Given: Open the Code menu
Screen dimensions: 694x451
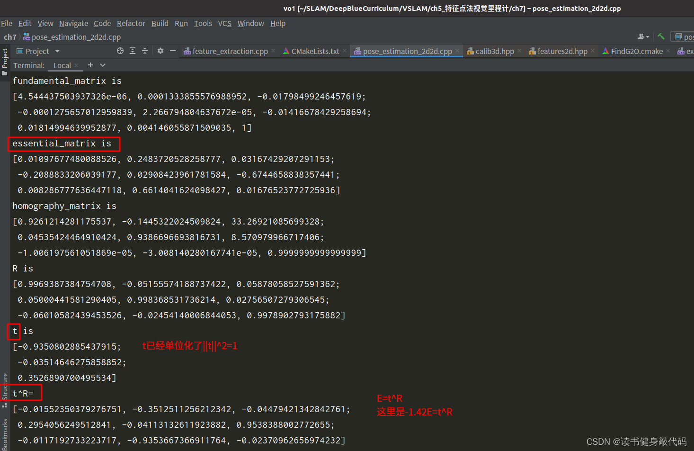Looking at the screenshot, I should [x=102, y=23].
